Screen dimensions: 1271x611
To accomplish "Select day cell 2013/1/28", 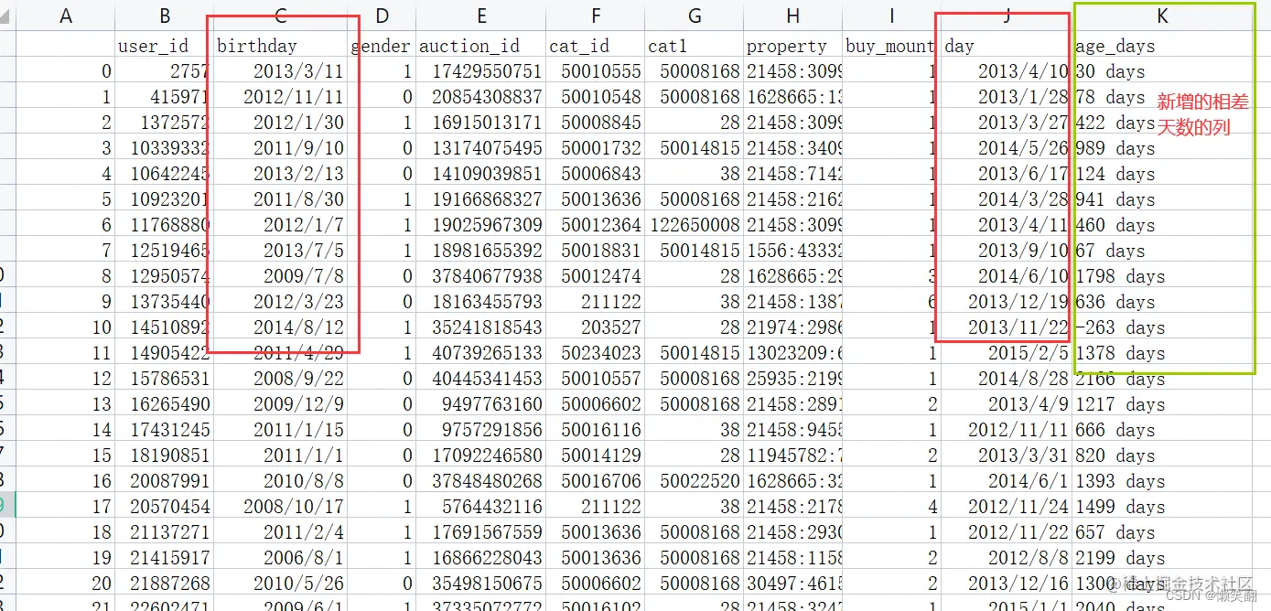I will point(1007,97).
